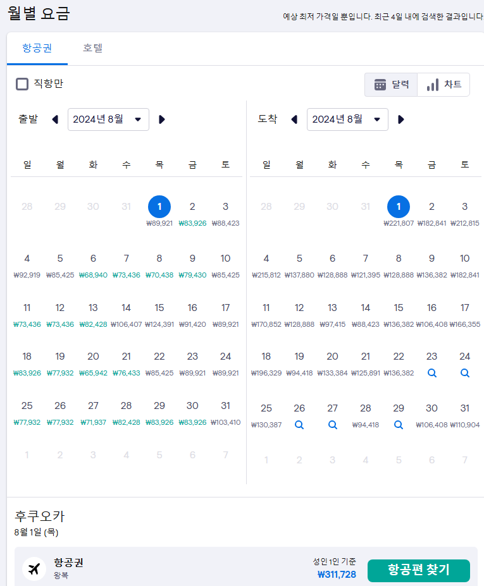Select departure date 15 priced ₩124,391
The width and height of the screenshot is (484, 586).
[159, 315]
